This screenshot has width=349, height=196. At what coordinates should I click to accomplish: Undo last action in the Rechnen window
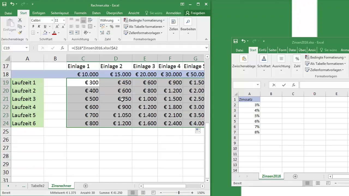click(12, 4)
